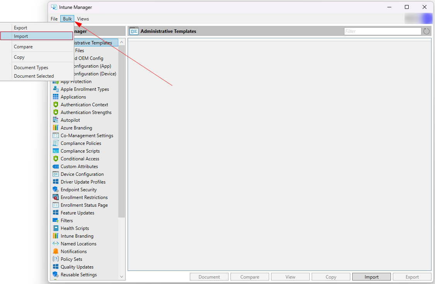Click the Filters icon
Screen dimensions: 435x284
(x=55, y=221)
